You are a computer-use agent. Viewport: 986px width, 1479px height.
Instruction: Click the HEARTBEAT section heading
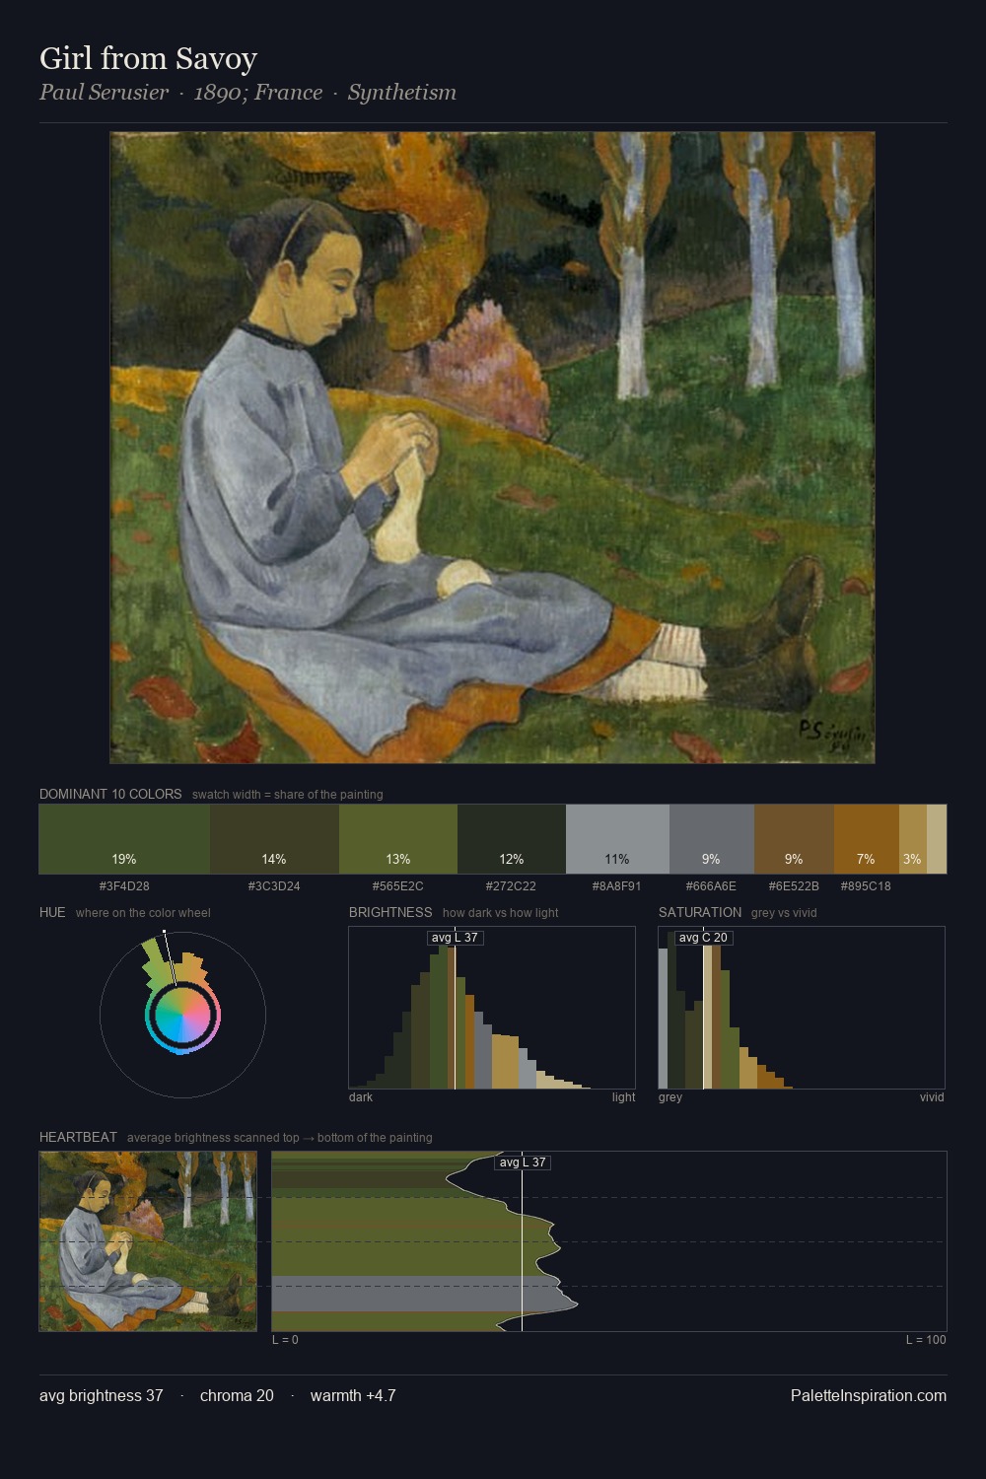coord(78,1137)
